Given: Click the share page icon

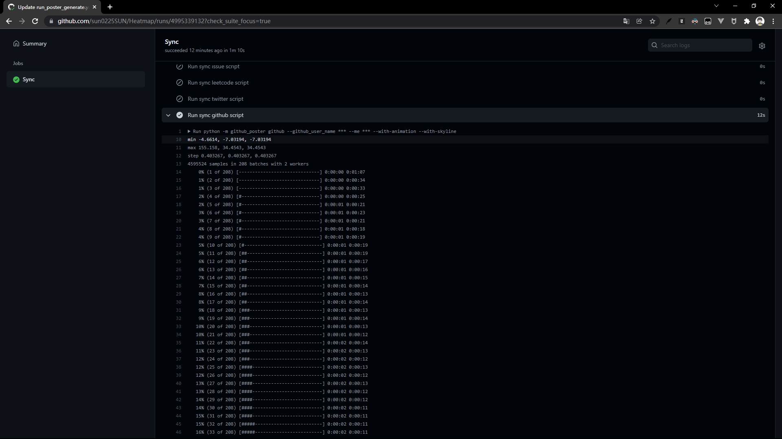Looking at the screenshot, I should click(x=639, y=21).
